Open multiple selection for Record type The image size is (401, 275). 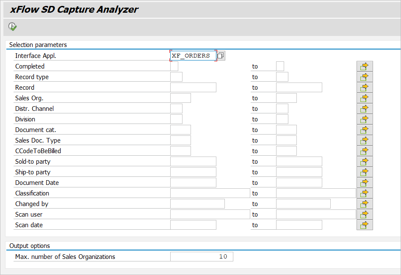(x=364, y=77)
